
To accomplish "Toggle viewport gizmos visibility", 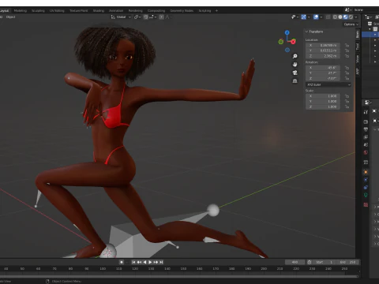I will 304,17.
